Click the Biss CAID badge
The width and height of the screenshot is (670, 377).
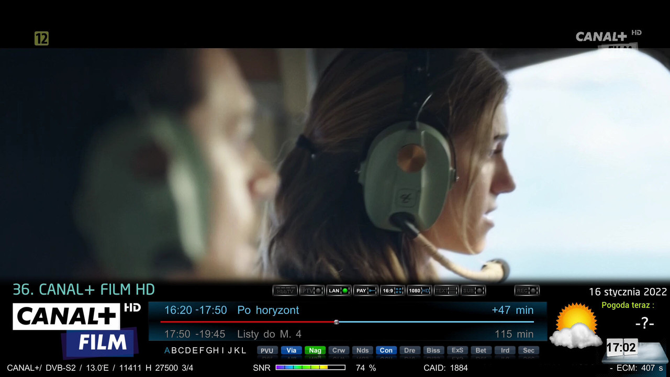point(433,350)
